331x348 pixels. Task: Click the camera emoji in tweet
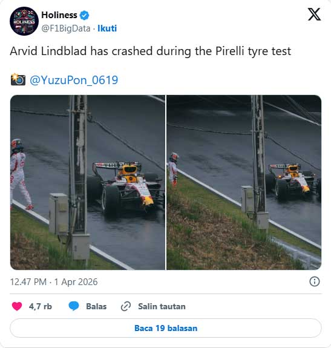[18, 79]
